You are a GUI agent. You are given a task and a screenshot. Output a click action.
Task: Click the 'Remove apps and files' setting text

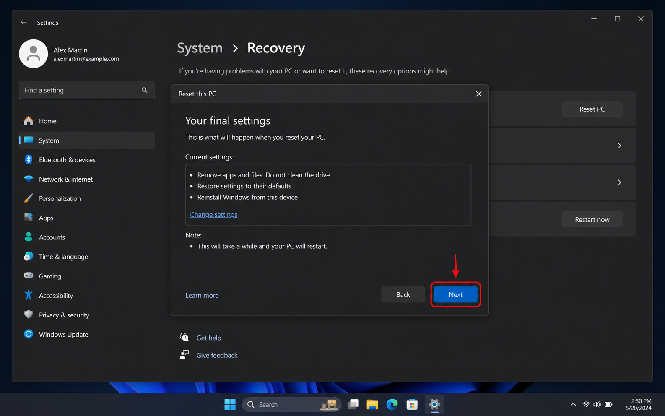pos(263,175)
